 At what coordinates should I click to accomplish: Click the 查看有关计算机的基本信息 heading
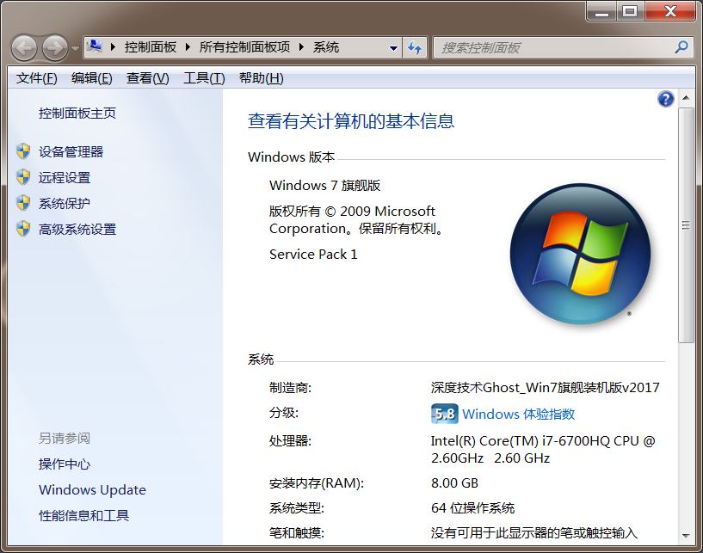351,121
